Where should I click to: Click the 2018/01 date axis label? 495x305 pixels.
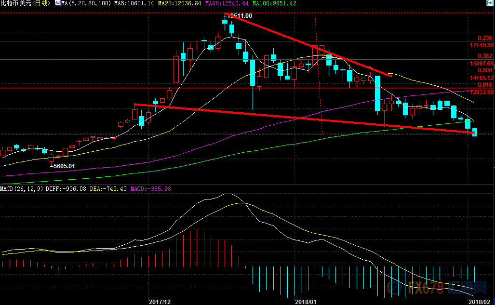[306, 302]
